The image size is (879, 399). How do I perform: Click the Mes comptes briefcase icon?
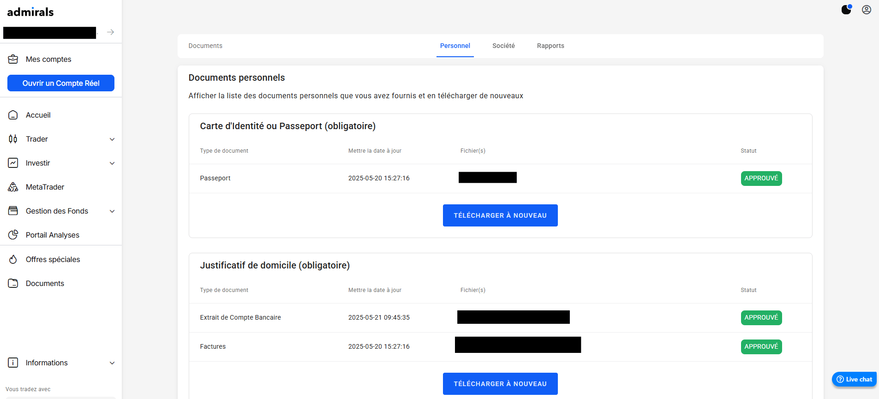tap(13, 59)
